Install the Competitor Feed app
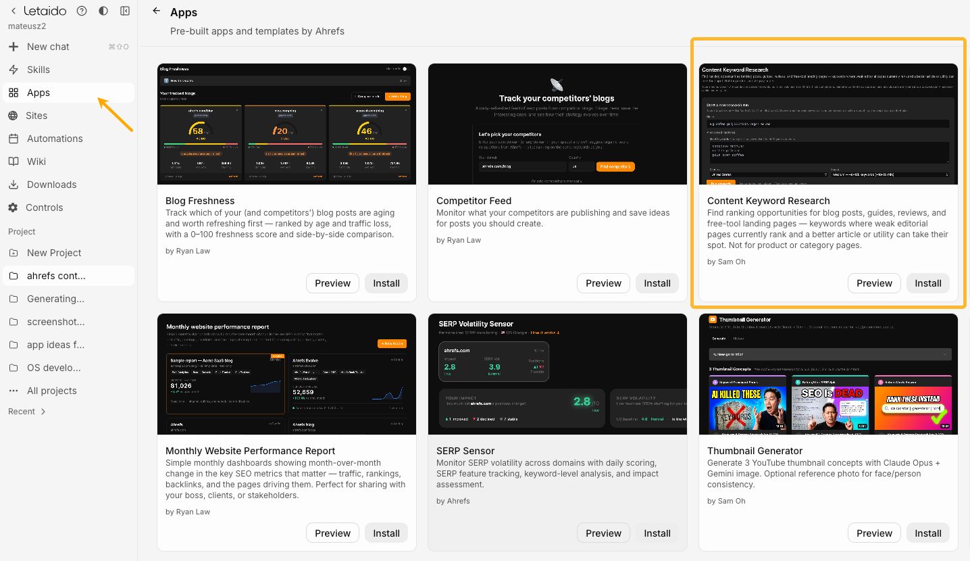This screenshot has height=561, width=970. pos(657,283)
